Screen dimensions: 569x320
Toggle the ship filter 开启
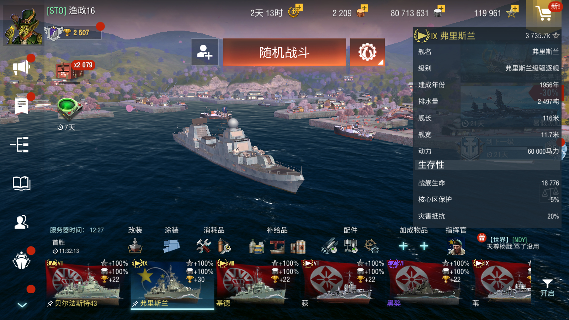coord(547,288)
